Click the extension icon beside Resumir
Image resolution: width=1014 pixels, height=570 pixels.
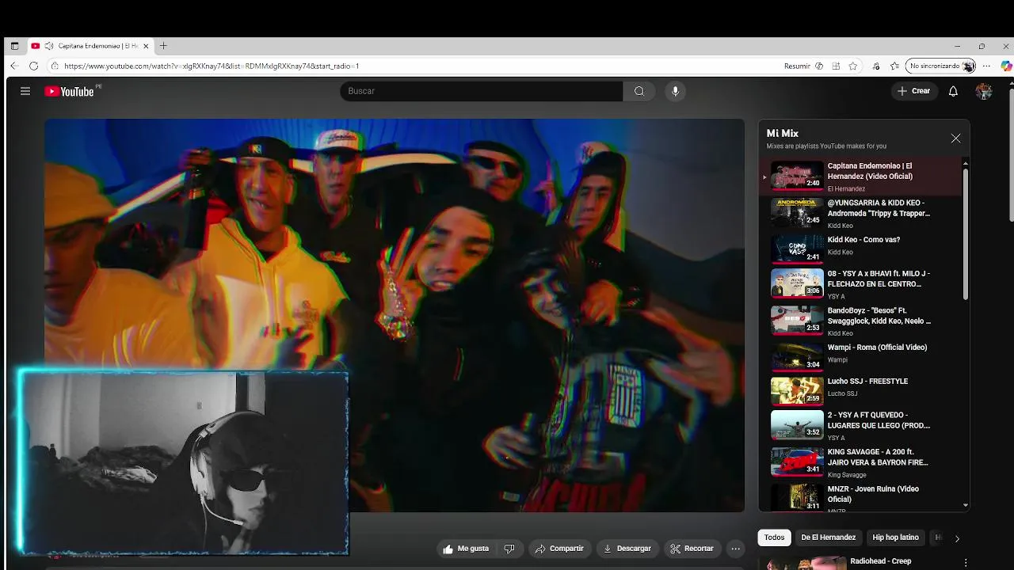click(x=819, y=66)
